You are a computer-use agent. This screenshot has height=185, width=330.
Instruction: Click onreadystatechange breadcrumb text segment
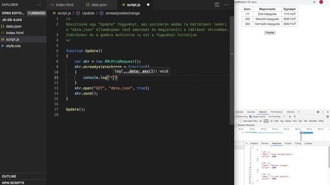pyautogui.click(x=123, y=13)
